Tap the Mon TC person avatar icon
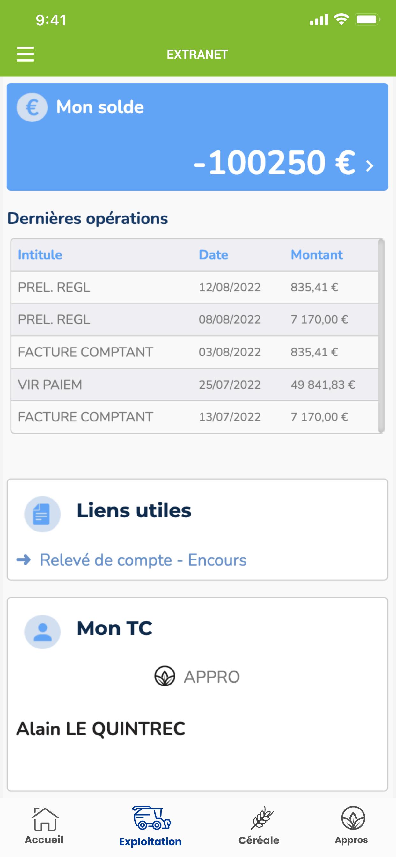 42,632
